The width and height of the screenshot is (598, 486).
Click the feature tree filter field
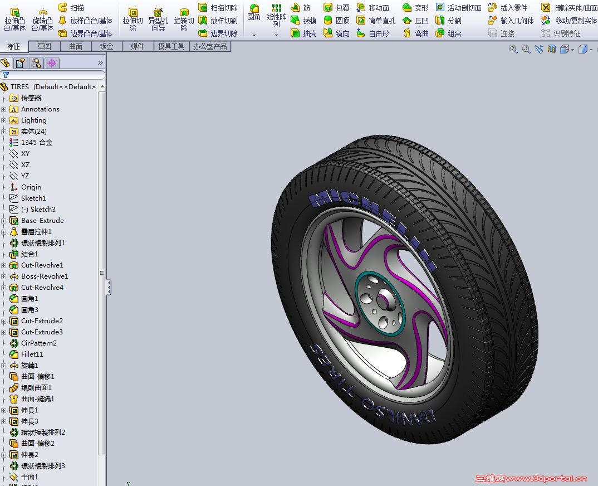[x=53, y=75]
